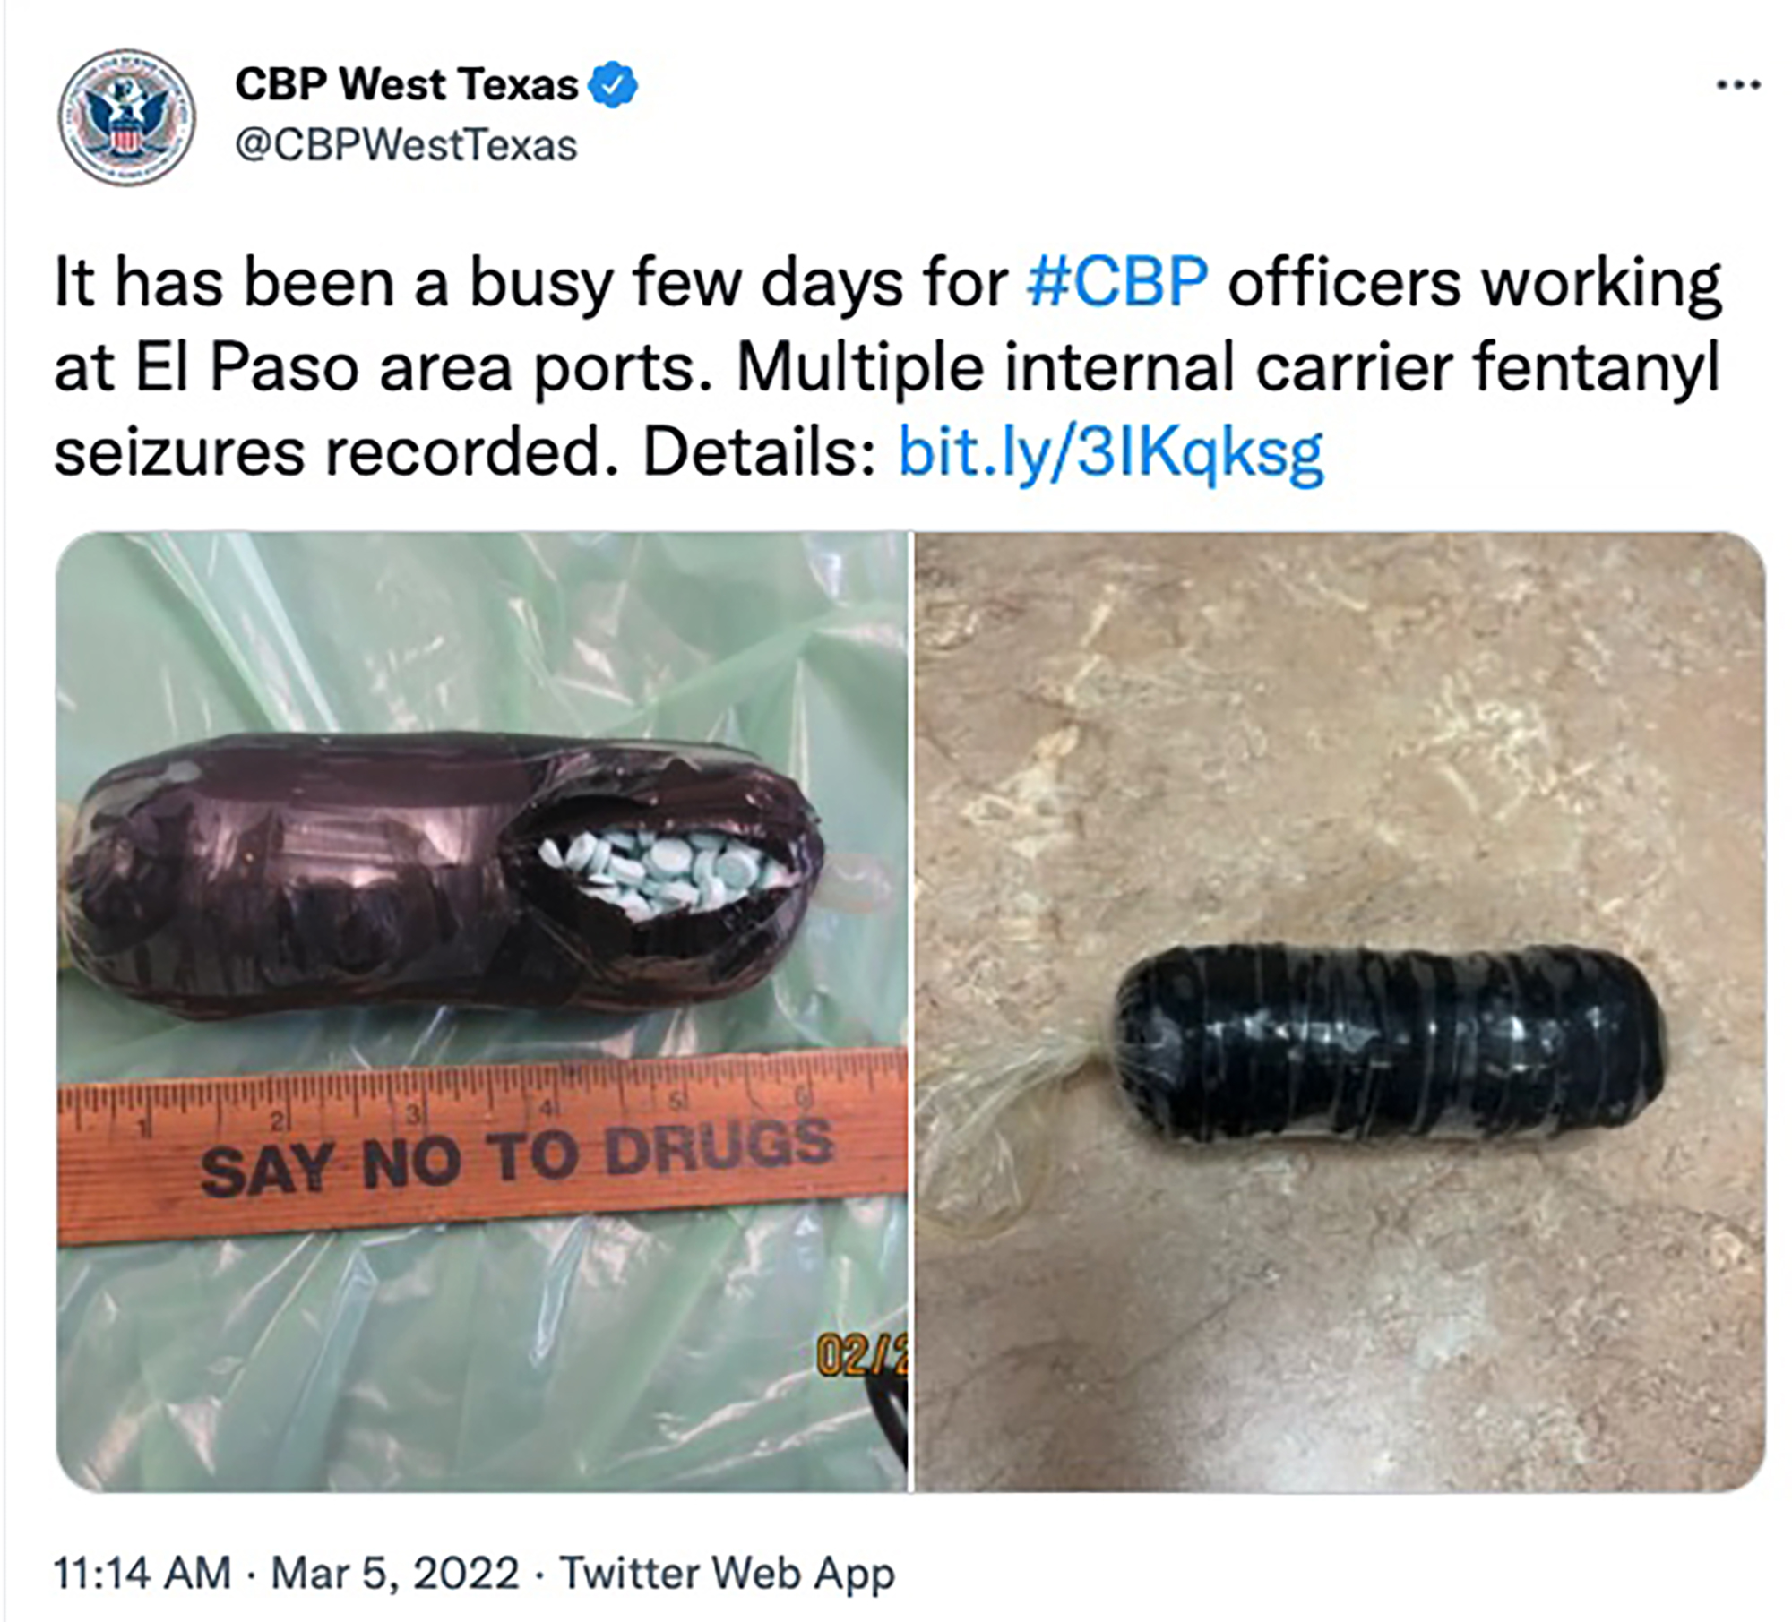This screenshot has height=1622, width=1792.
Task: Click the tweet text about El Paso ports
Action: pos(887,367)
